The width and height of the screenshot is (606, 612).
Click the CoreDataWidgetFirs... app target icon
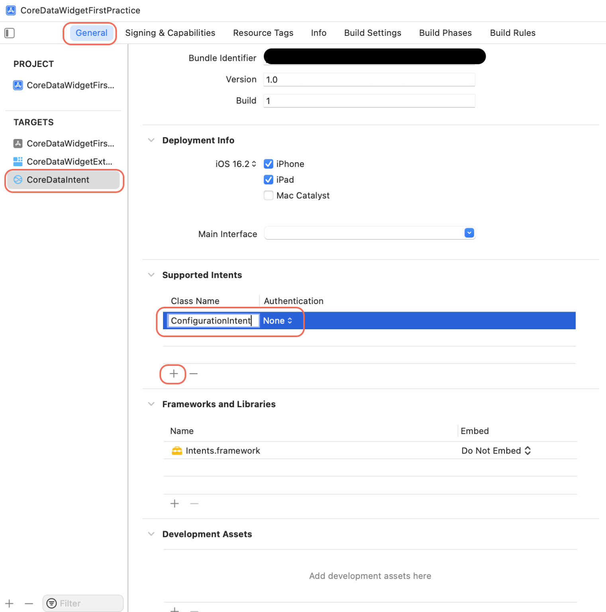pyautogui.click(x=18, y=143)
